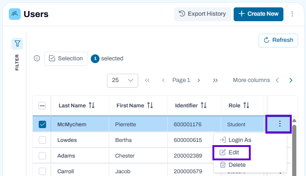Sort by Last Name
The width and height of the screenshot is (306, 176).
click(92, 106)
